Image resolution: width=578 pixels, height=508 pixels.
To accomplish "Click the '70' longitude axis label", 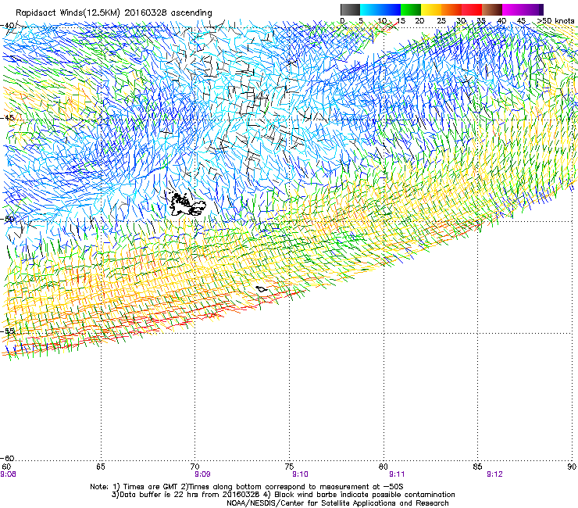I will point(195,467).
